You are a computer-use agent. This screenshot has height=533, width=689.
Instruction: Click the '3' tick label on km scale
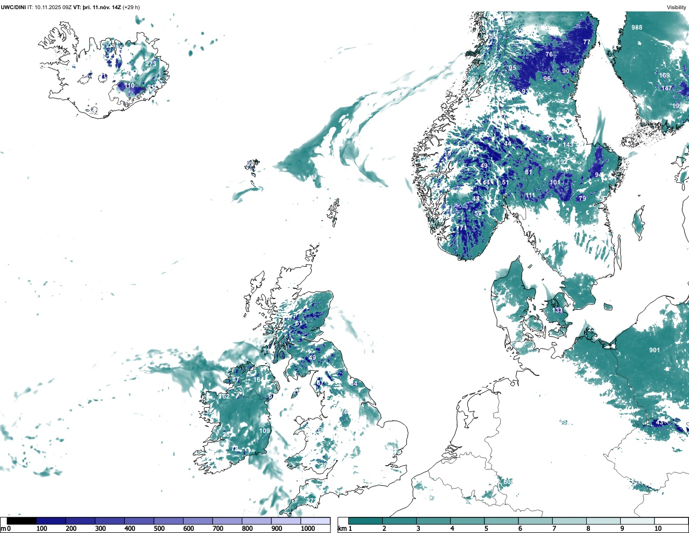[x=418, y=529]
